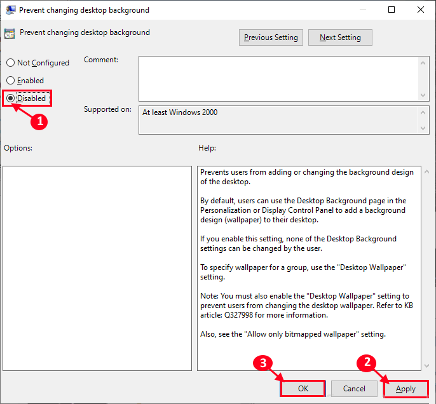Click the Apply button
The height and width of the screenshot is (404, 436).
[x=405, y=389]
